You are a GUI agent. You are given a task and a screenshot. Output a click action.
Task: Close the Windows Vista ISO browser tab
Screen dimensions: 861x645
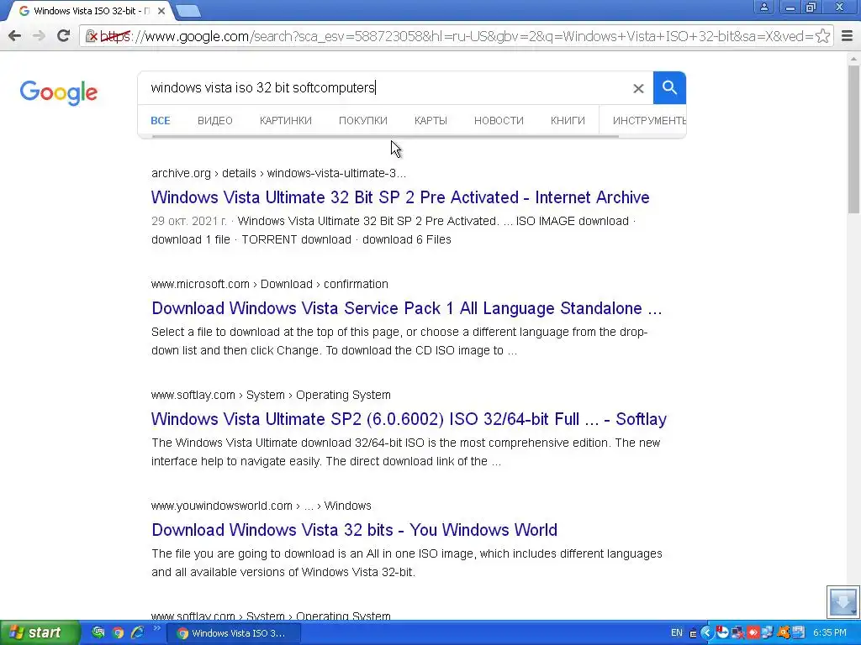click(161, 11)
